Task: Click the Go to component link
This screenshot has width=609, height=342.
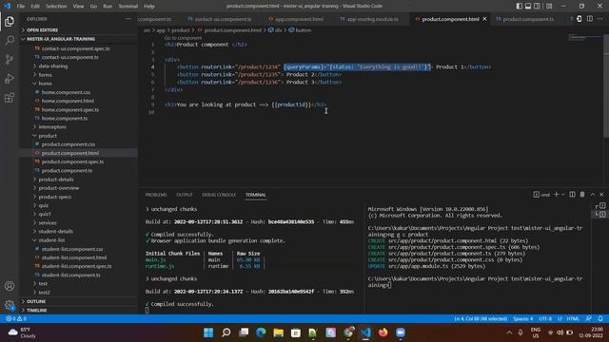Action: point(183,38)
